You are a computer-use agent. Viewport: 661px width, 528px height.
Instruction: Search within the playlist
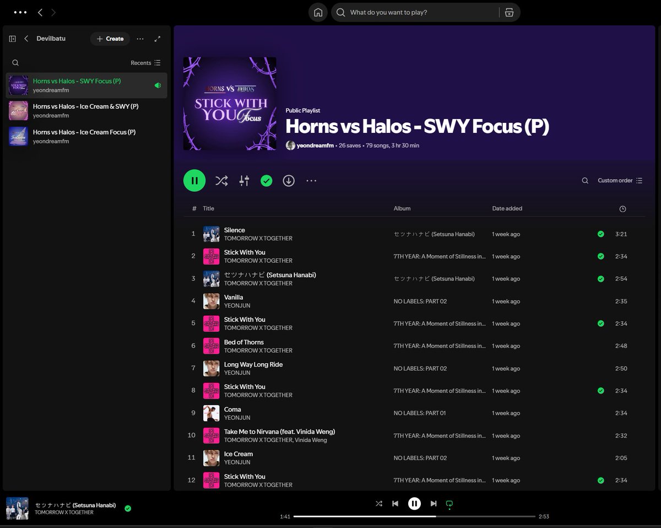click(585, 180)
